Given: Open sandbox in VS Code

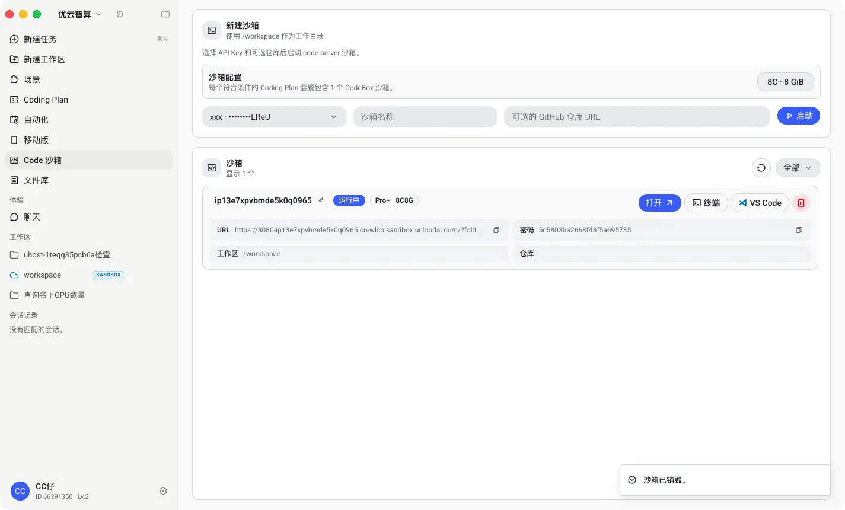Looking at the screenshot, I should pos(760,203).
